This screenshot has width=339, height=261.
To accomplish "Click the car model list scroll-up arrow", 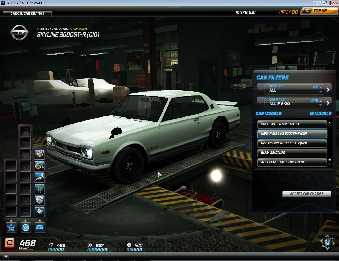I will coord(329,123).
